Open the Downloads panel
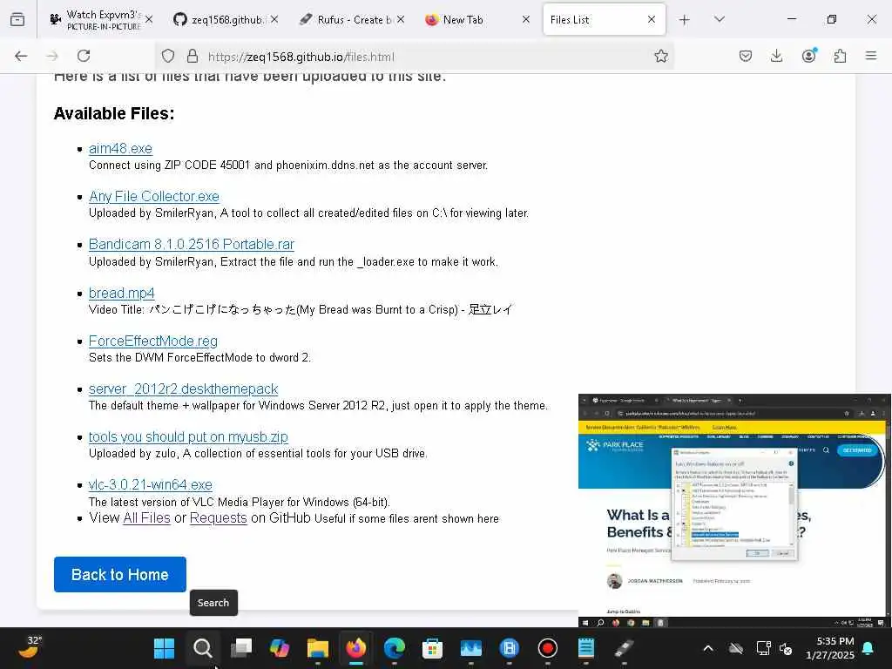The width and height of the screenshot is (892, 669). (x=776, y=56)
